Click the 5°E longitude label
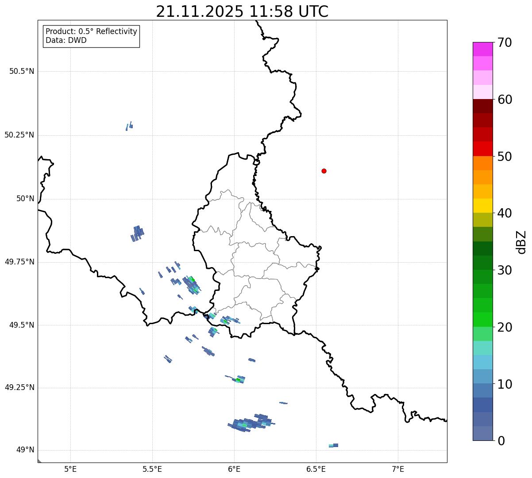Viewport: 532px width, 478px height. pyautogui.click(x=70, y=469)
